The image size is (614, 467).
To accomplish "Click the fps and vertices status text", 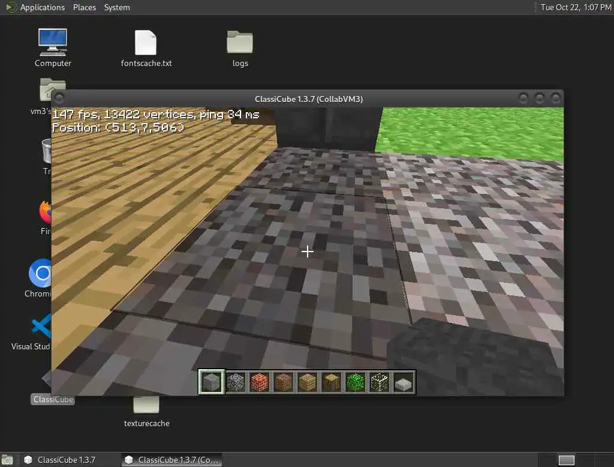I will (x=156, y=115).
